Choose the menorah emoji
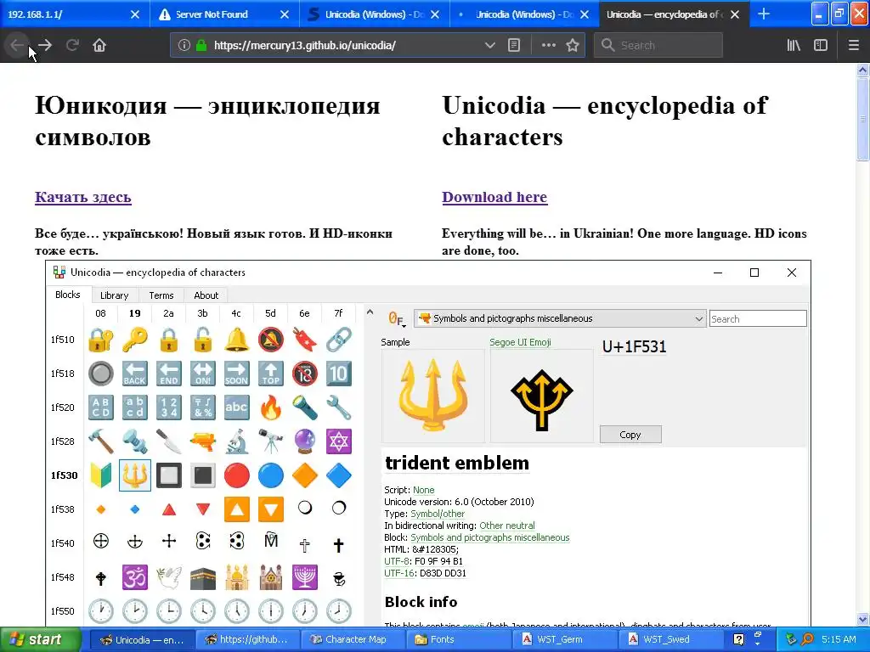 tap(305, 577)
